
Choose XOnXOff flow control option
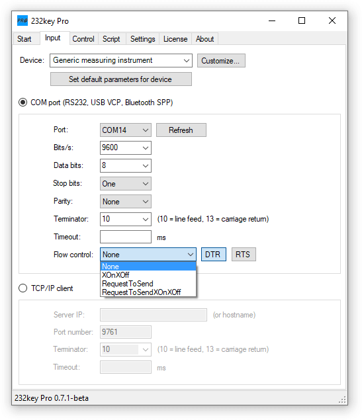[x=148, y=275]
